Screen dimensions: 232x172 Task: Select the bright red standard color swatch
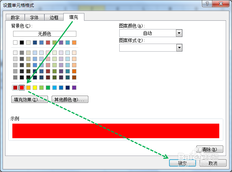coord(22,88)
